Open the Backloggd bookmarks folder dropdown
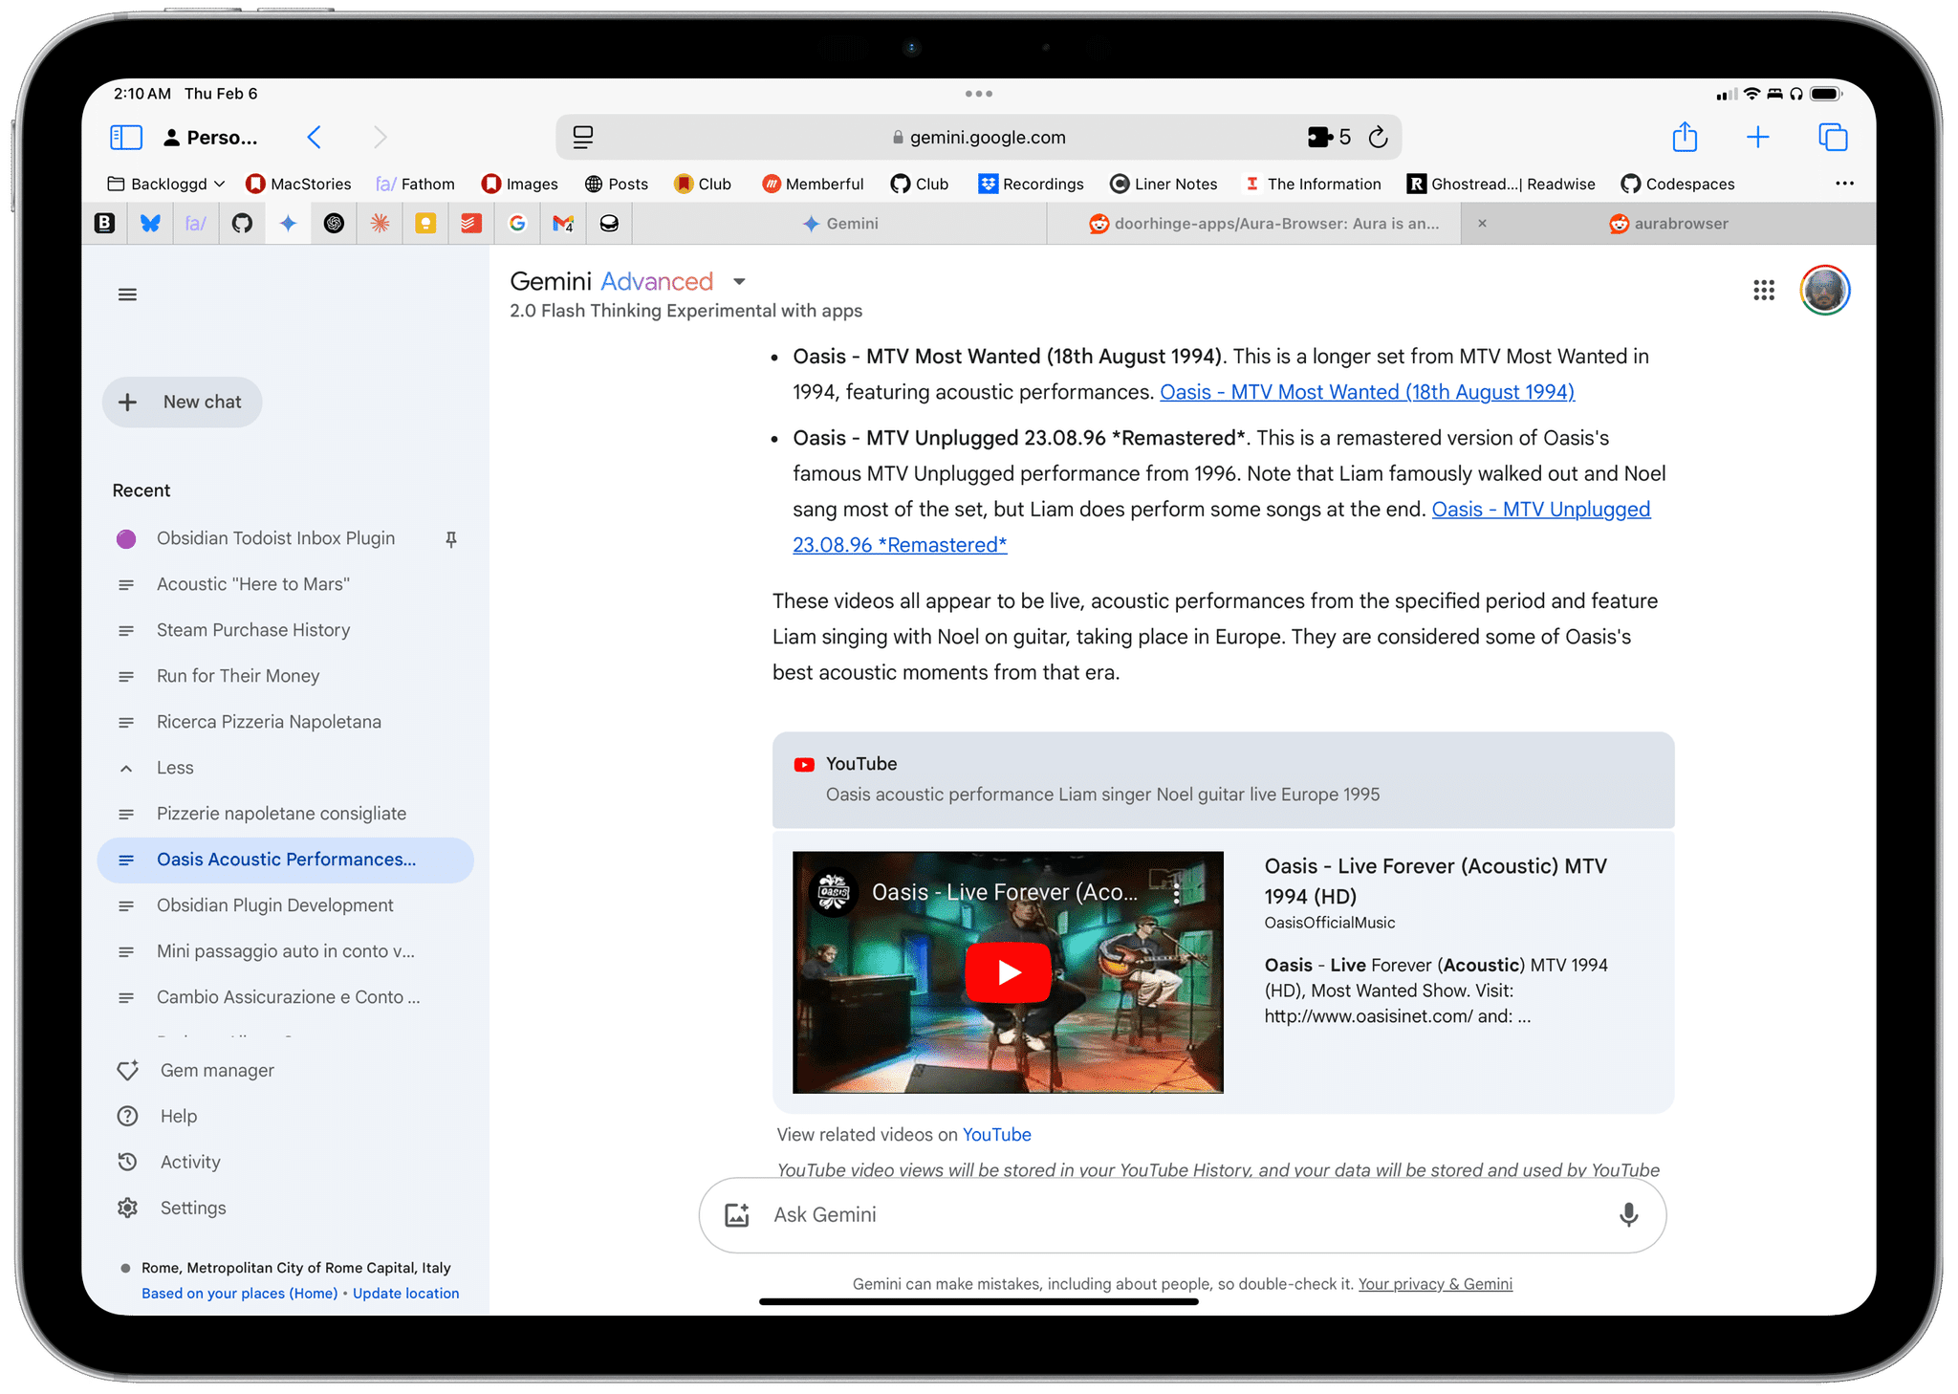The width and height of the screenshot is (1958, 1394). click(166, 185)
